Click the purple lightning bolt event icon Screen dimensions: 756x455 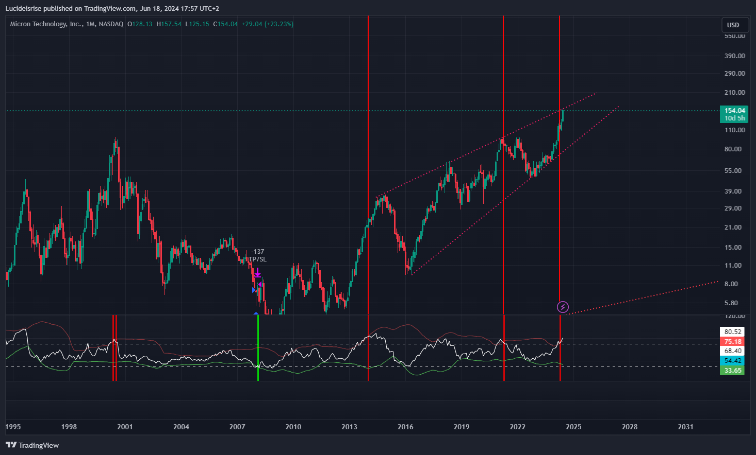coord(563,307)
